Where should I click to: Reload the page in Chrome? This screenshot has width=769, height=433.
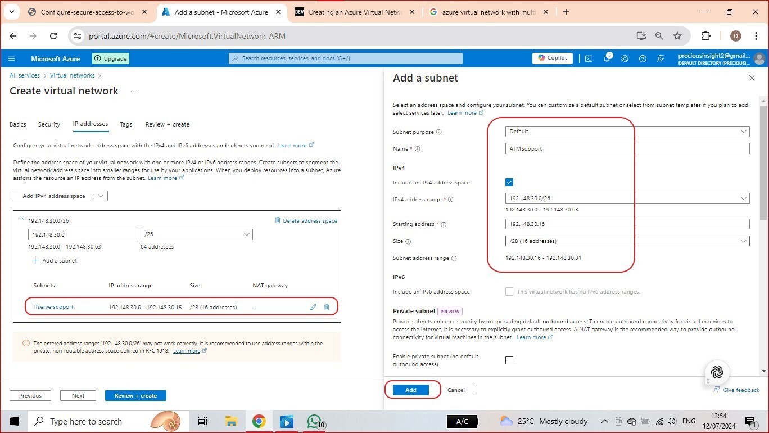53,36
